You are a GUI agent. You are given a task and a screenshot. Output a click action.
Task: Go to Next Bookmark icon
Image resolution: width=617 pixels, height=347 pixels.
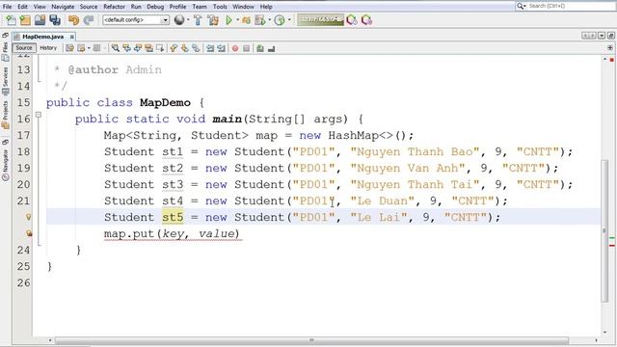184,48
